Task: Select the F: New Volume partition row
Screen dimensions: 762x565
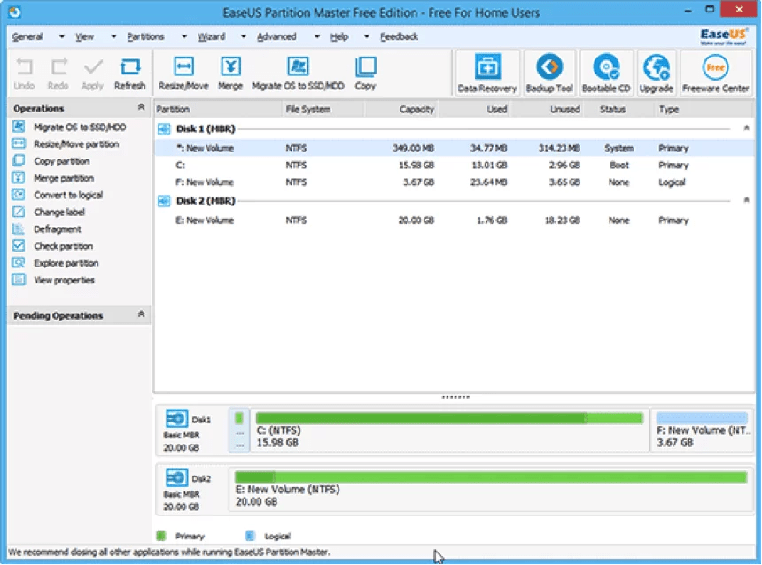Action: (x=455, y=182)
